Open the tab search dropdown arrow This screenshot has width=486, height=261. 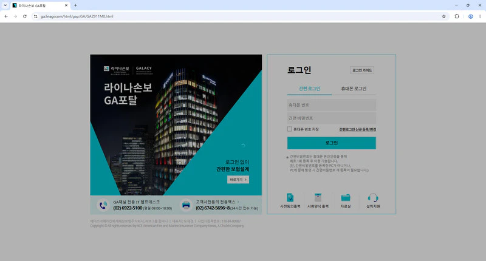tap(5, 5)
